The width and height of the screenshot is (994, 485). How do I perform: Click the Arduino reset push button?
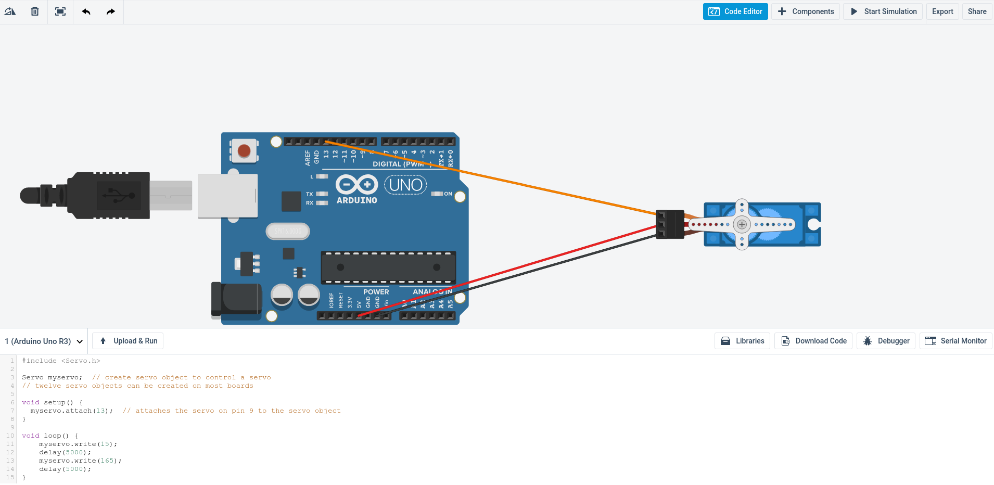(x=244, y=151)
